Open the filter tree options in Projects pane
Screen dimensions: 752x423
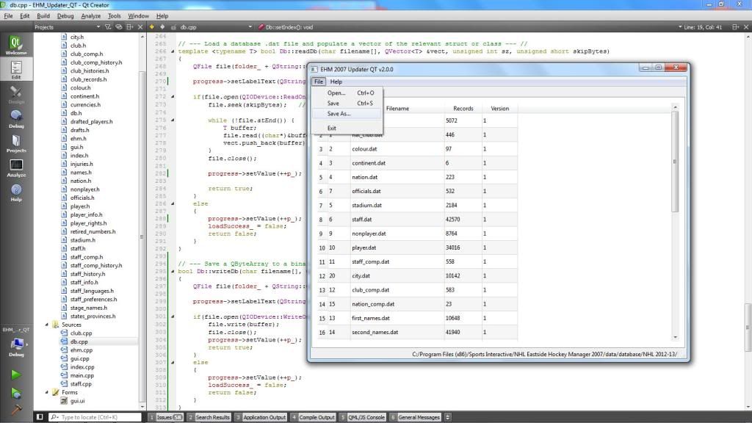coord(108,27)
